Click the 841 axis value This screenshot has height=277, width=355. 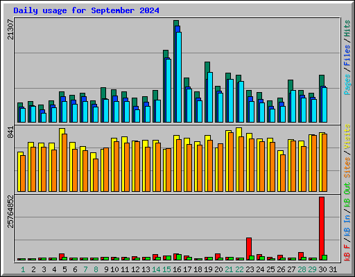(10, 132)
